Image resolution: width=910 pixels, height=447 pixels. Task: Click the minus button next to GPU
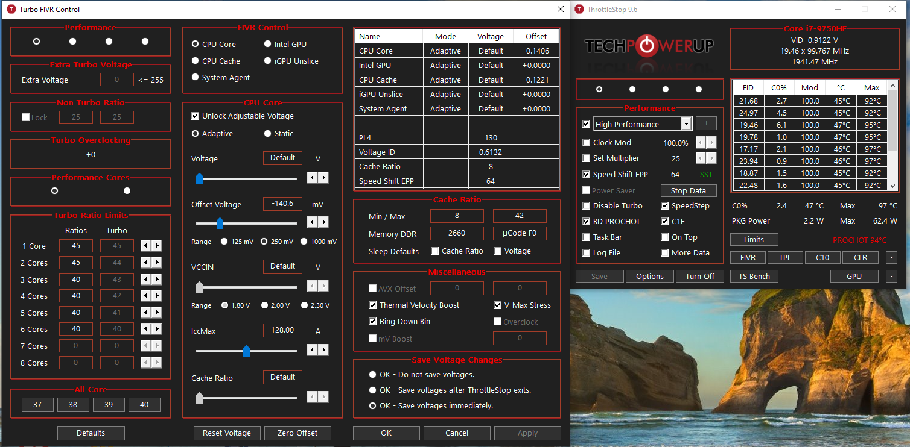click(x=891, y=276)
